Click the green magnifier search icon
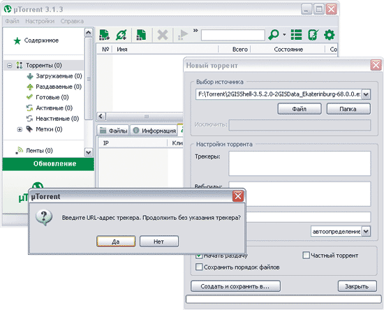This screenshot has height=310, width=384. [274, 35]
